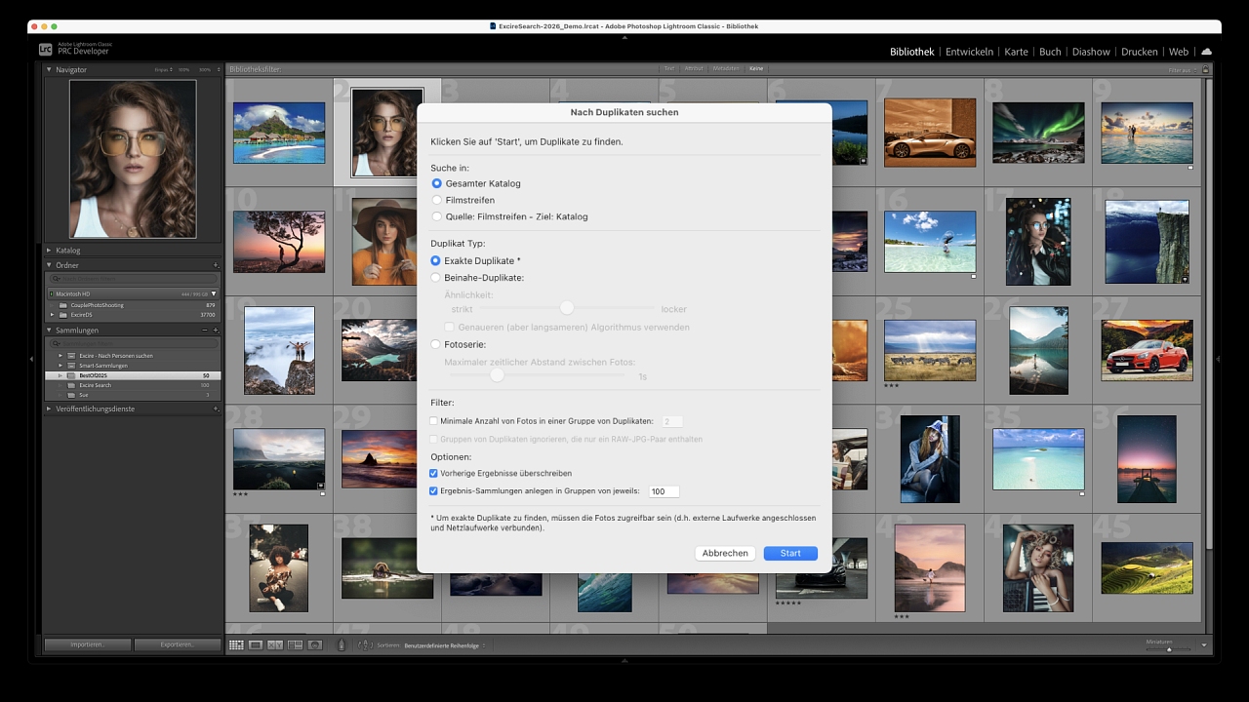1249x702 pixels.
Task: Switch to loupe view in toolbar
Action: click(256, 645)
